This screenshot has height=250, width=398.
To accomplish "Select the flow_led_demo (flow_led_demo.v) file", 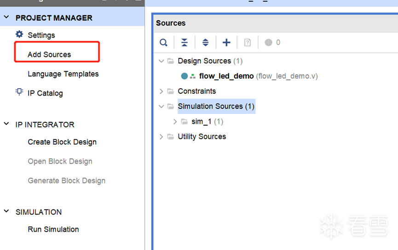I will [259, 76].
